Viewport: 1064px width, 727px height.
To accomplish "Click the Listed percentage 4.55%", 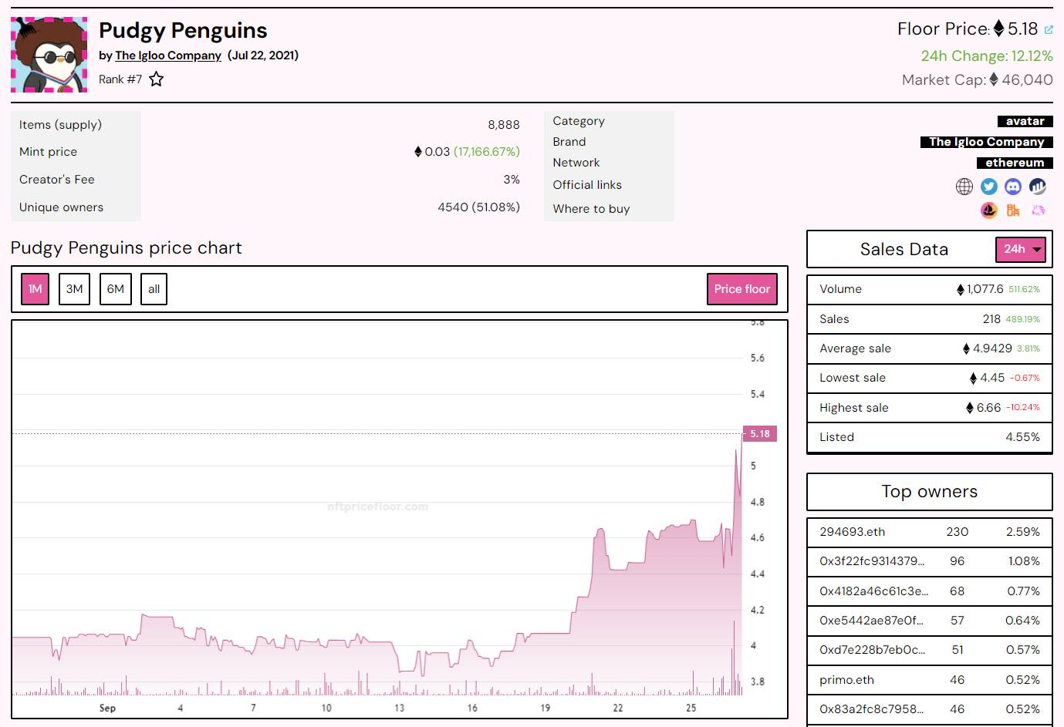I will pos(1022,437).
